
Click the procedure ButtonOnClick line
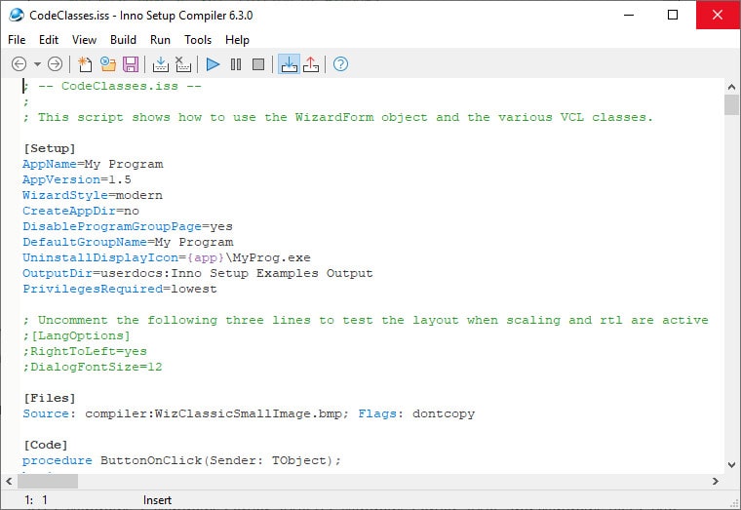click(x=181, y=460)
